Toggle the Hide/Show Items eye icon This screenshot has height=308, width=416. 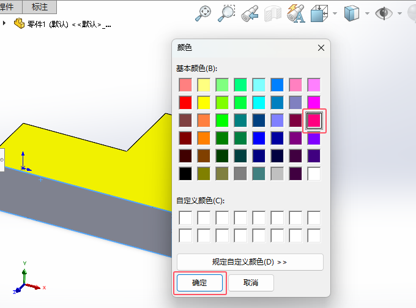coord(384,13)
